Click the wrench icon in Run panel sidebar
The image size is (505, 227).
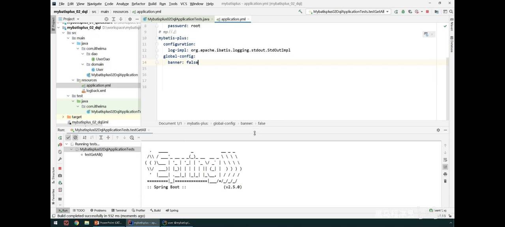coord(60,159)
